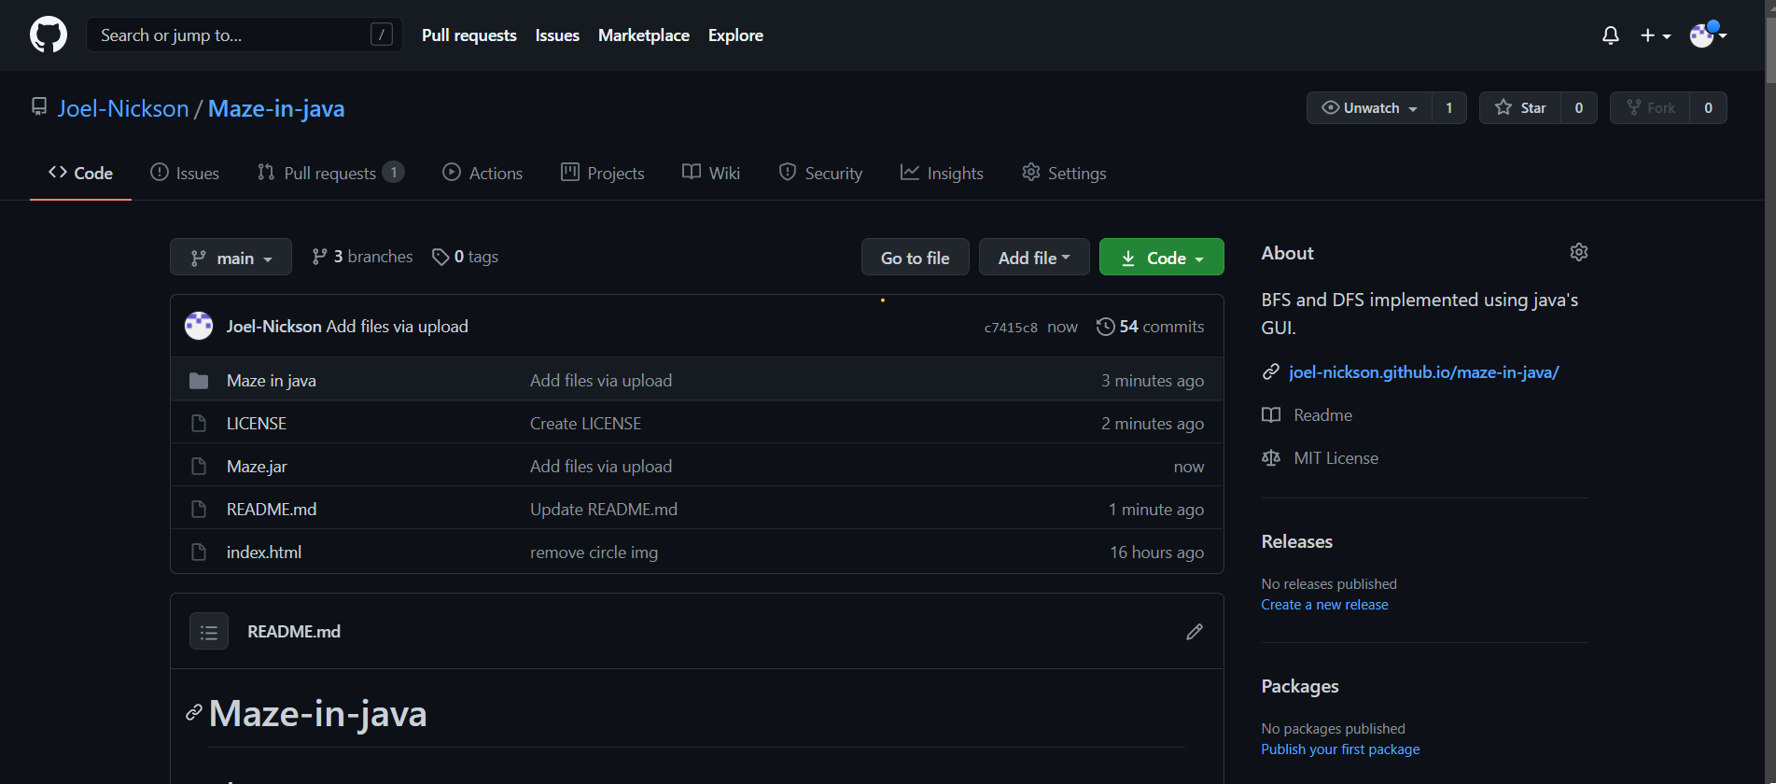This screenshot has width=1776, height=784.
Task: Open the Joel-Nickson commit author link
Action: tap(273, 327)
